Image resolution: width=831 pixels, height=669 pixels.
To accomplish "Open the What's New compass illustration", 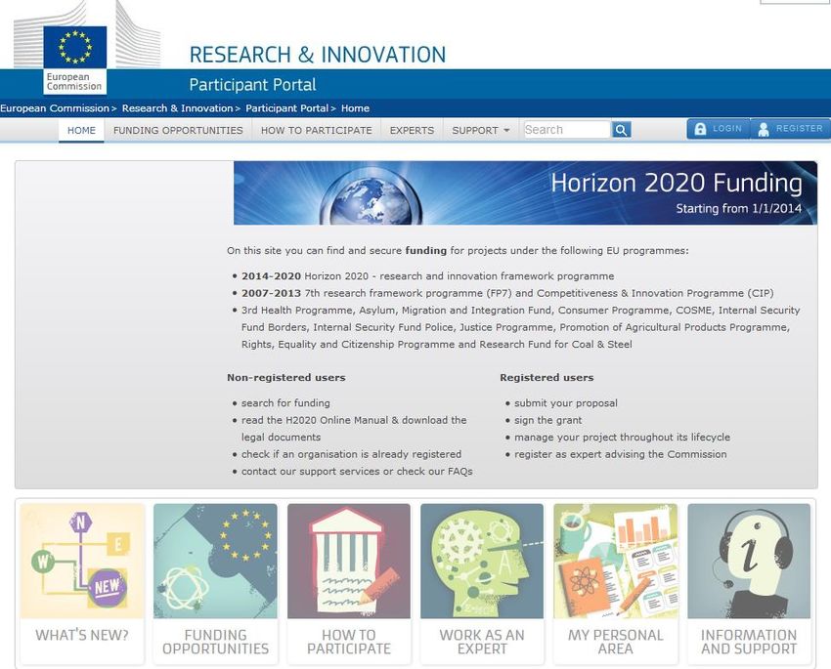I will point(82,561).
